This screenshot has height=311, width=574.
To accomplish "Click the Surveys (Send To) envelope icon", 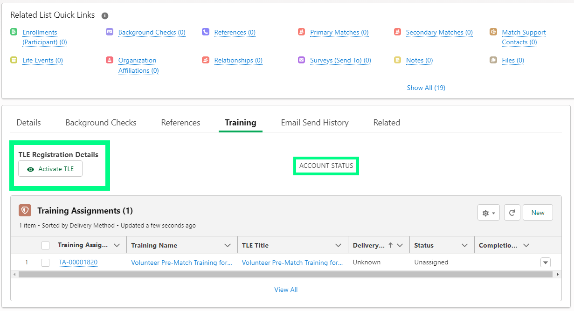I will [x=301, y=60].
